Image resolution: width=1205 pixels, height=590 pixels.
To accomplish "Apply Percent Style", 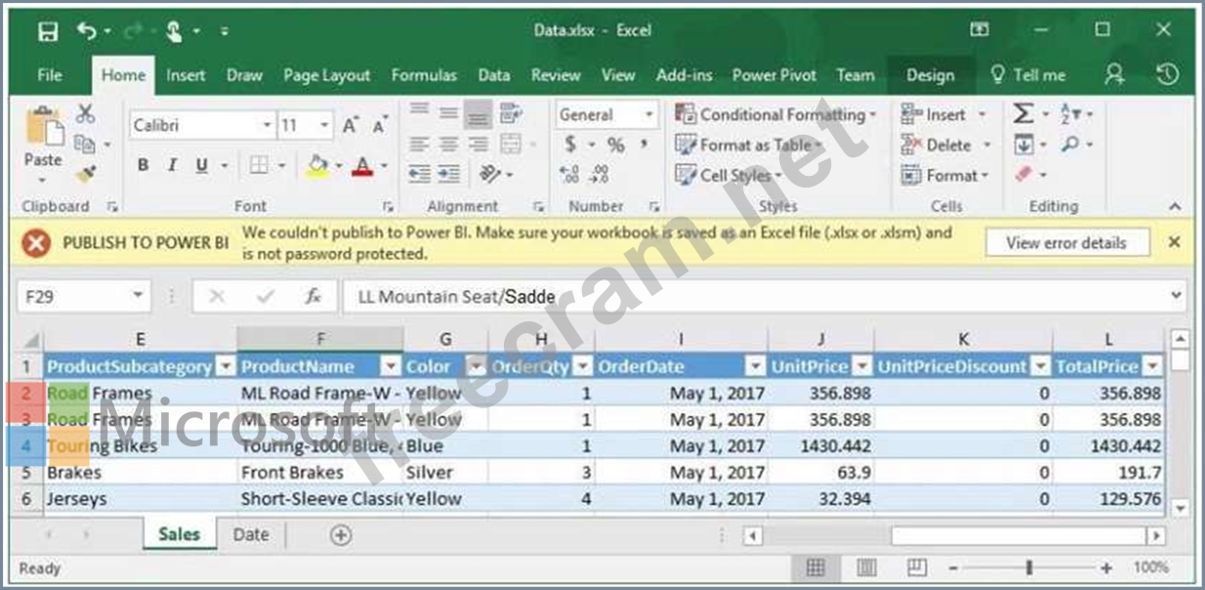I will (615, 145).
